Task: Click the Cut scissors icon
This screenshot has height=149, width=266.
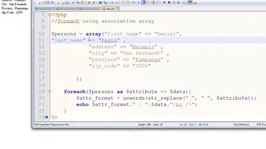Action: click(73, 2)
